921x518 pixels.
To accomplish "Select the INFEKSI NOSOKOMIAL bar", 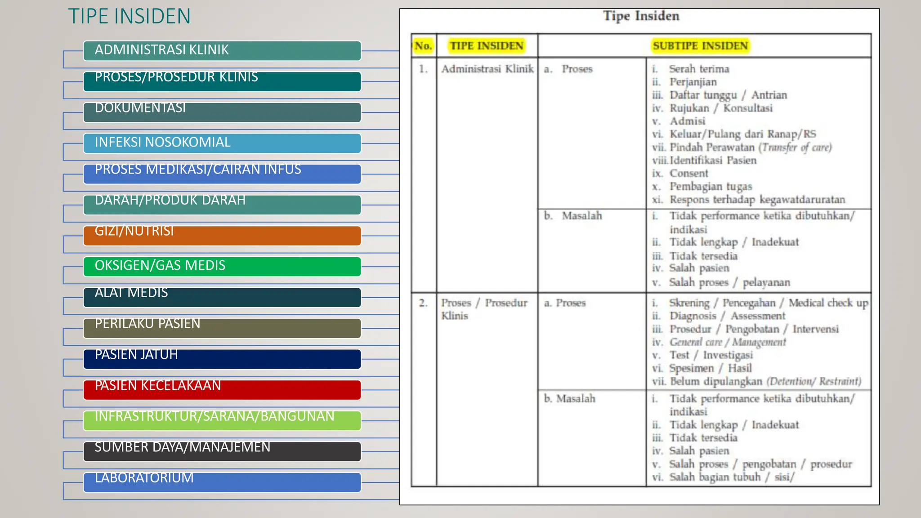I will tap(222, 143).
